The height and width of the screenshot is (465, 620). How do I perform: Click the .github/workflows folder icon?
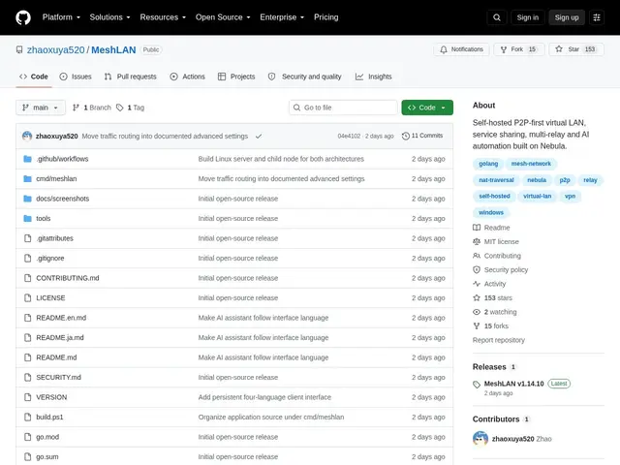click(x=27, y=159)
